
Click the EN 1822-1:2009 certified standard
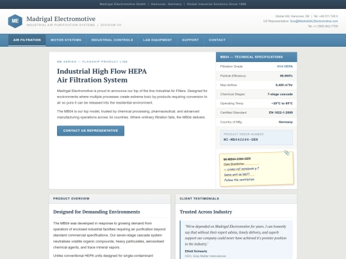pos(281,113)
